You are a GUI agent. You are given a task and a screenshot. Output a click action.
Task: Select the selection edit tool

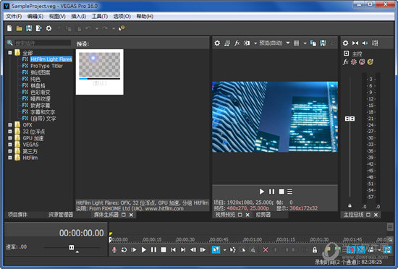click(242, 249)
